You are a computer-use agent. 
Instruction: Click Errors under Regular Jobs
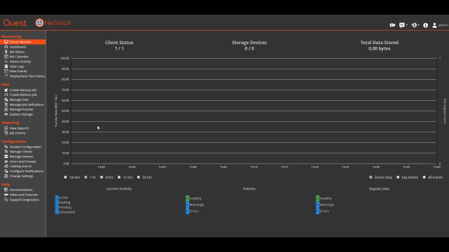coord(323,211)
